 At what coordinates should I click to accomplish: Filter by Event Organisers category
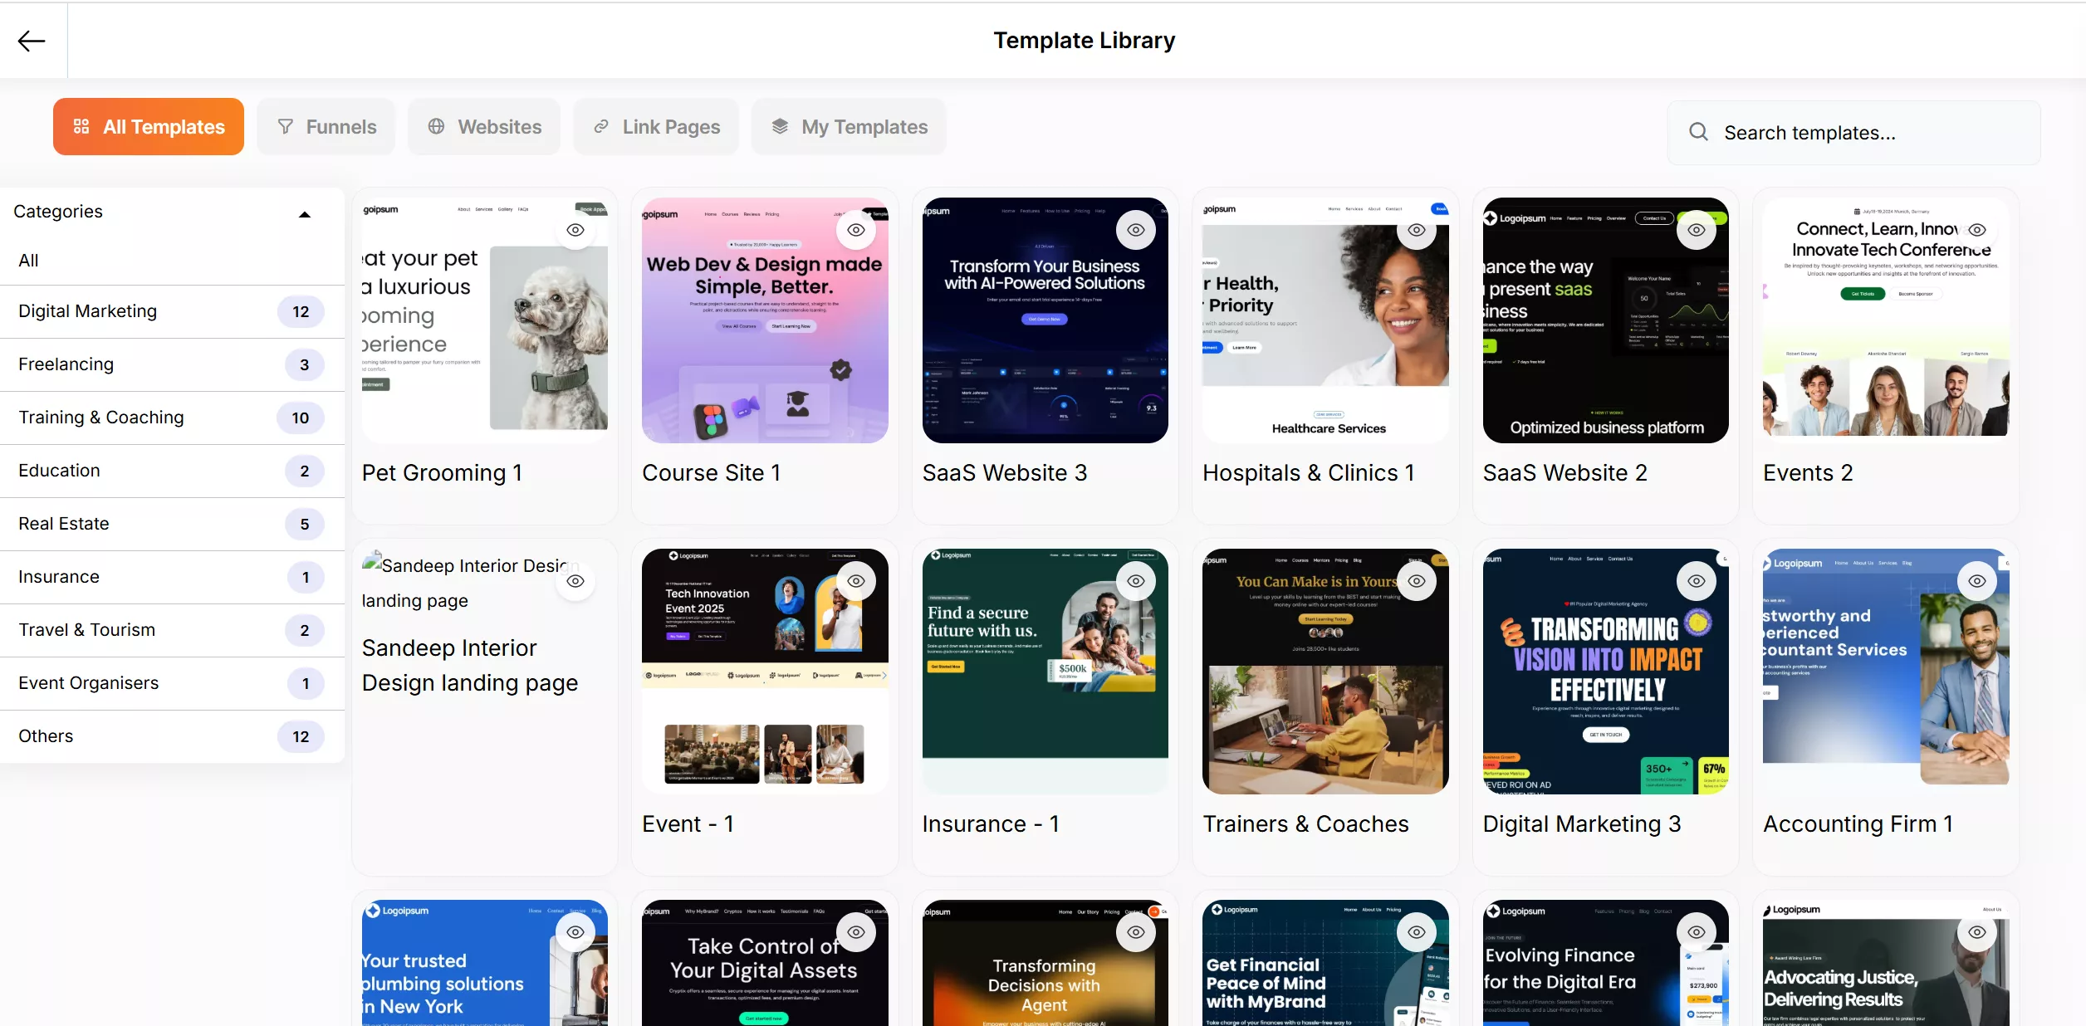pyautogui.click(x=172, y=683)
